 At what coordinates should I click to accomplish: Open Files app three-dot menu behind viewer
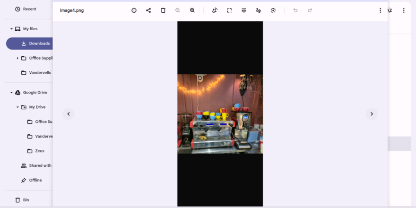[x=404, y=10]
